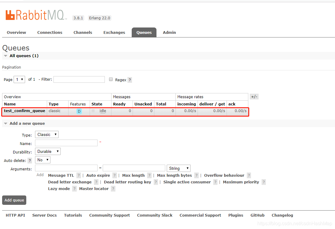
Task: Click the Add queue button
Action: point(14,200)
